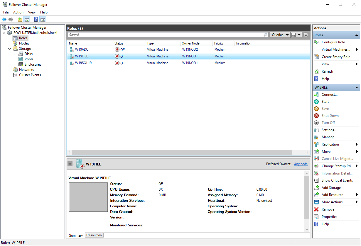361x246 pixels.
Task: Click the green Start power icon
Action: (x=316, y=102)
